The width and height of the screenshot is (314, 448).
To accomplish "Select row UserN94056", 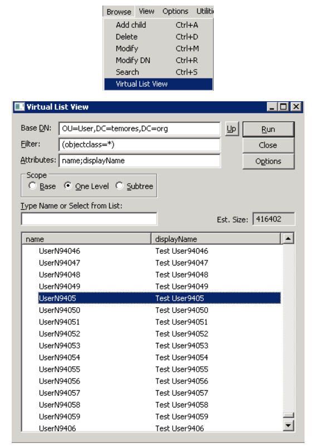I will pos(159,381).
